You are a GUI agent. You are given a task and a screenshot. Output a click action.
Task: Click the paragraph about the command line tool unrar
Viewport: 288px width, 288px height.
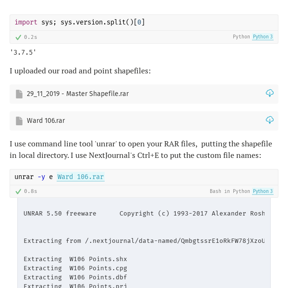coord(141,149)
